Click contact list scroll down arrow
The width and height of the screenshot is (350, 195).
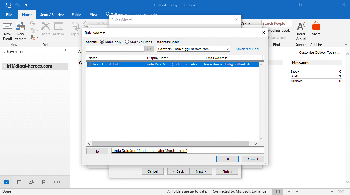tap(261, 139)
